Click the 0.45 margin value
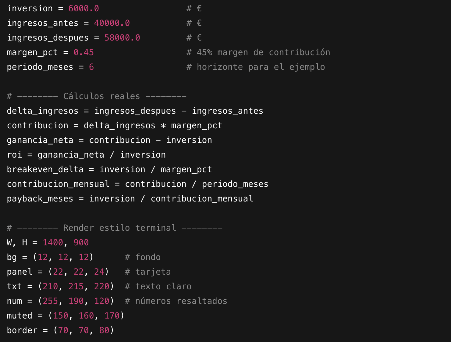451x342 pixels. (83, 52)
